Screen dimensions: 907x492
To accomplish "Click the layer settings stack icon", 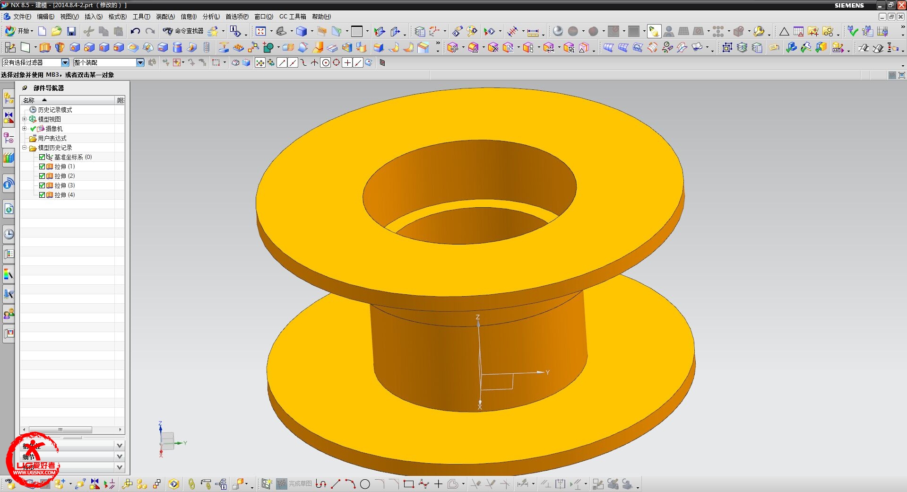I will (x=742, y=47).
